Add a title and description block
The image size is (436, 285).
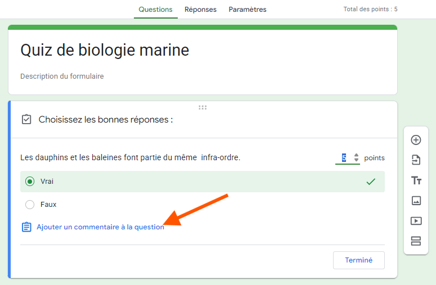[416, 180]
